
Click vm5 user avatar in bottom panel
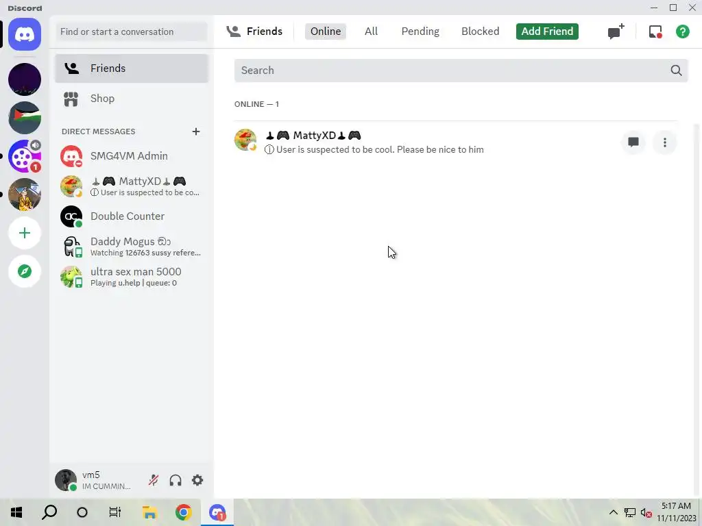(66, 480)
